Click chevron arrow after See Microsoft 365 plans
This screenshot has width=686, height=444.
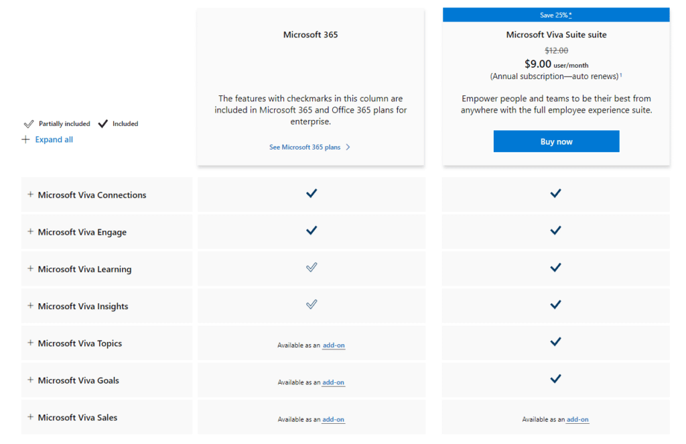click(348, 147)
